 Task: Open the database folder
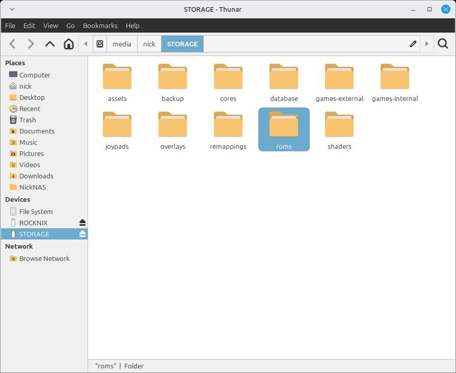[284, 83]
